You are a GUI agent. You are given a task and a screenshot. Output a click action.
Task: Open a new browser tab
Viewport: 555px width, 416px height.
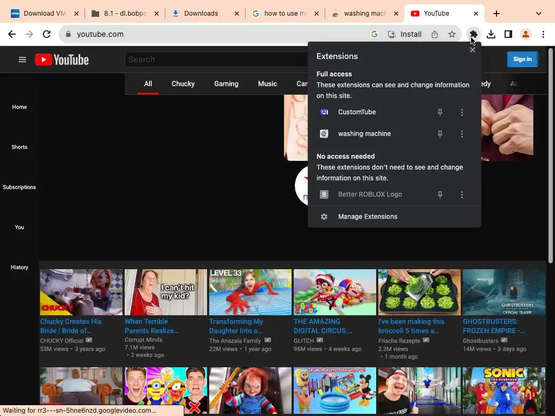[496, 14]
